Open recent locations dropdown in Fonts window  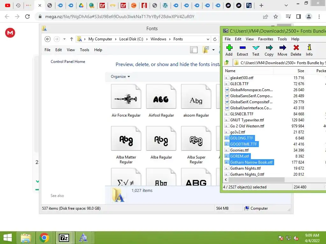(64, 39)
